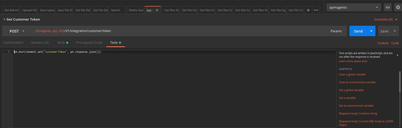The width and height of the screenshot is (402, 128).
Task: Click the blue Send button
Action: tap(358, 31)
